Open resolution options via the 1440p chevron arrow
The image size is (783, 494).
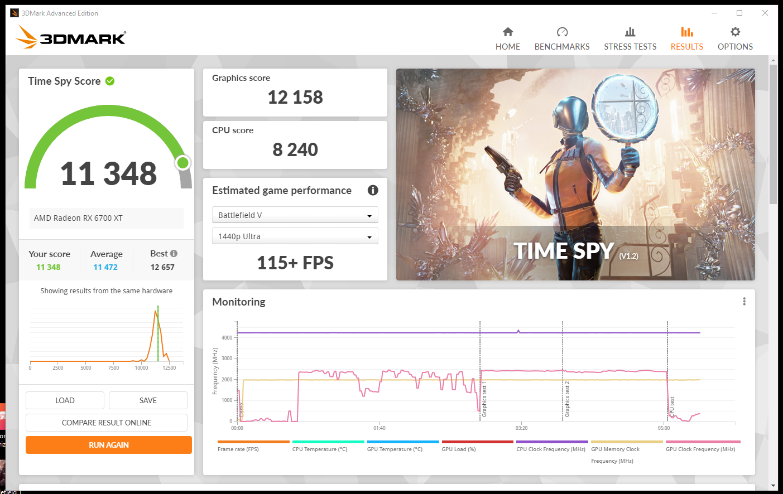click(369, 236)
